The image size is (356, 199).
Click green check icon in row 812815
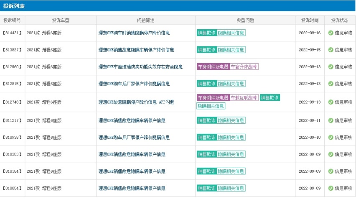(331, 84)
